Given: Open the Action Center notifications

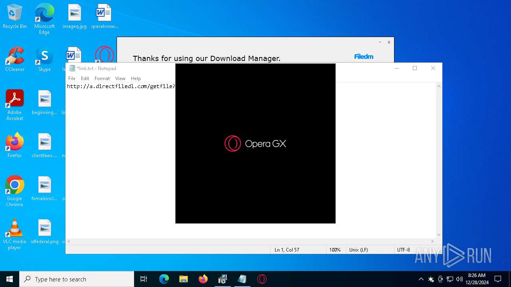Looking at the screenshot, I should click(x=498, y=279).
